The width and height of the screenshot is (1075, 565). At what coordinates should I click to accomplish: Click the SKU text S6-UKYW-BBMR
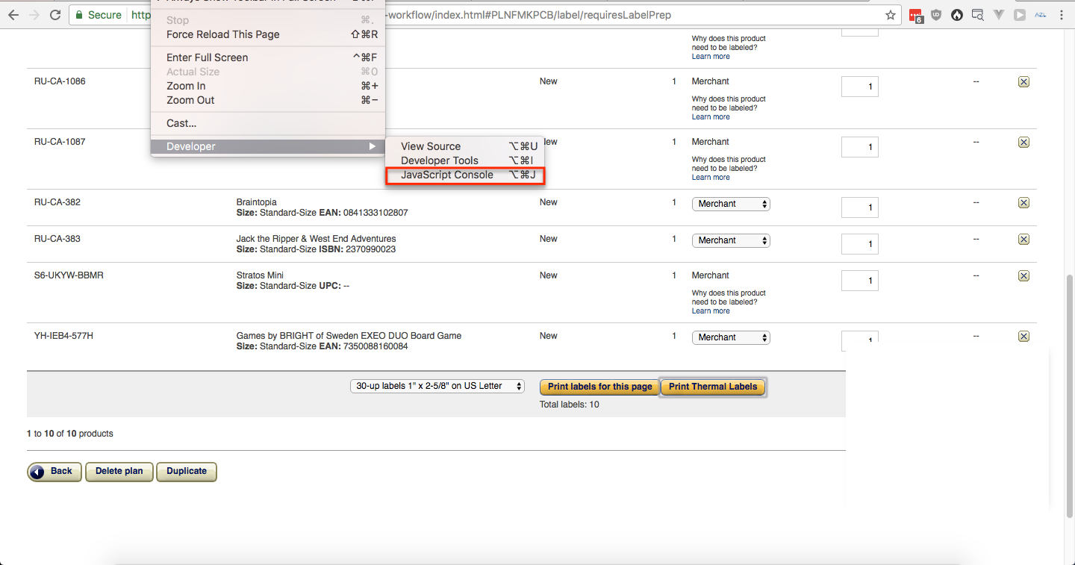(69, 275)
